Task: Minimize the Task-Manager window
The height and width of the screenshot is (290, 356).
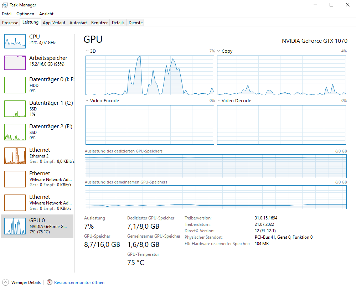Action: tap(315, 5)
